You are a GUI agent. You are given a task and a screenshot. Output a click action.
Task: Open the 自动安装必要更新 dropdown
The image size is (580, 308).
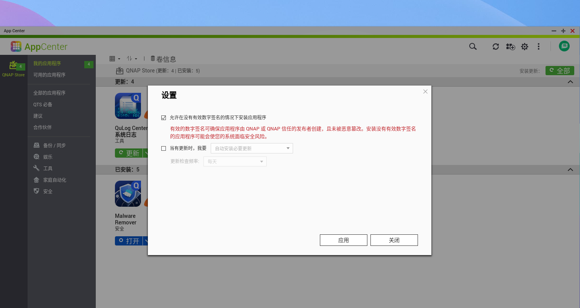251,148
